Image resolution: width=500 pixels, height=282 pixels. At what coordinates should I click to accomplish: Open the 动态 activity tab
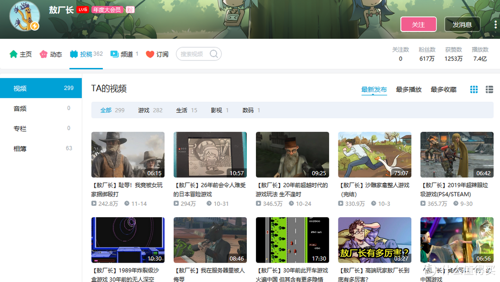[x=51, y=54]
